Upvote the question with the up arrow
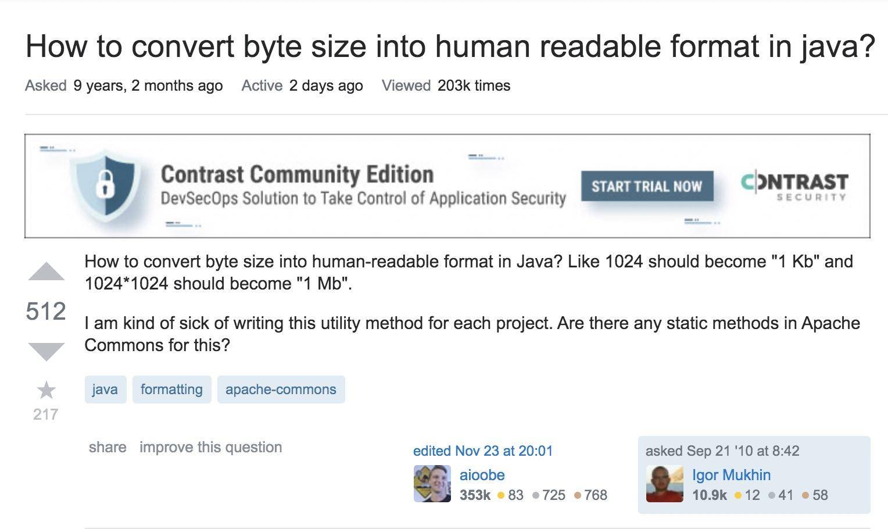The width and height of the screenshot is (888, 529). point(46,273)
